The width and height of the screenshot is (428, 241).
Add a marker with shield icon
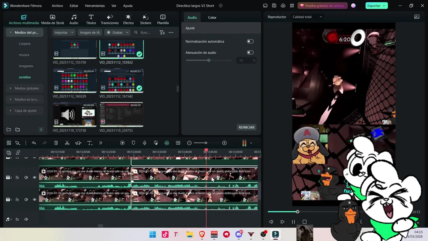pos(133,143)
